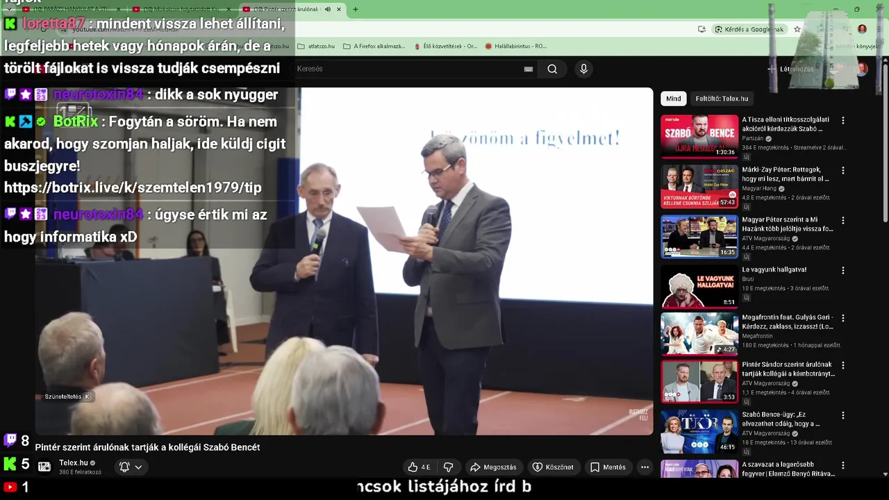Select the Mind filter chip

(674, 99)
